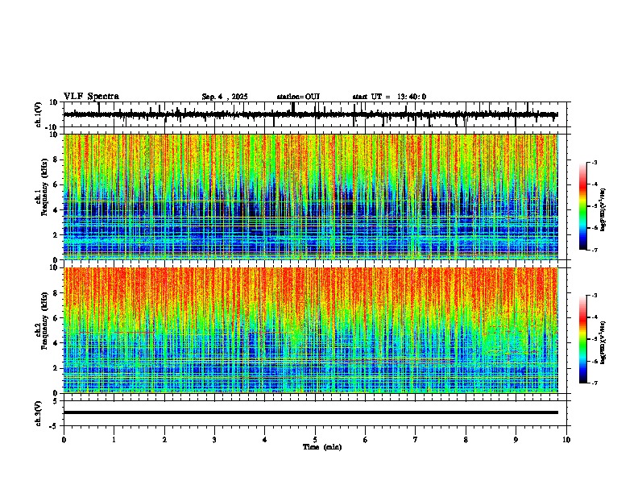This screenshot has width=638, height=493.
Task: Click the 'station=OUI' header label
Action: (x=298, y=97)
